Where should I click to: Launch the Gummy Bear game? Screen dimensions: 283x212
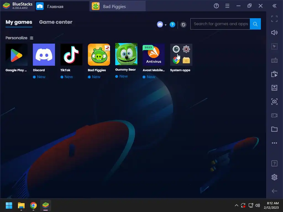(x=126, y=54)
